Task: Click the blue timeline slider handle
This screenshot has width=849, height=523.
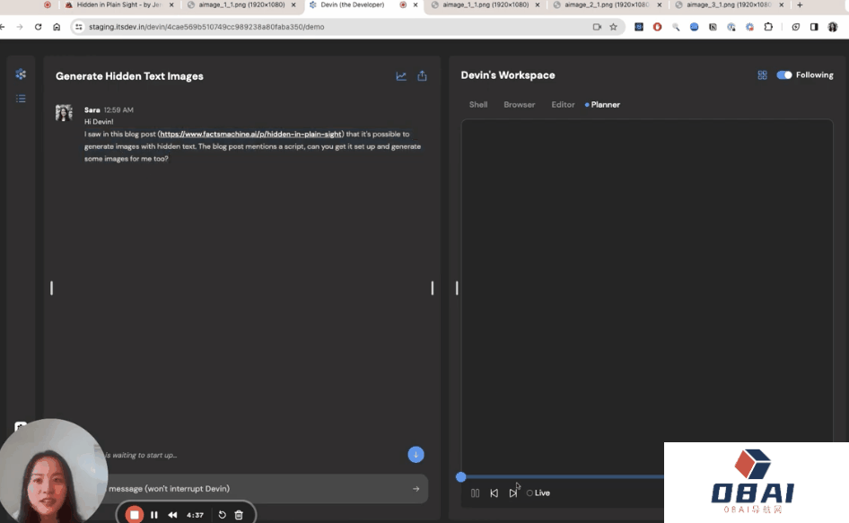Action: 461,477
